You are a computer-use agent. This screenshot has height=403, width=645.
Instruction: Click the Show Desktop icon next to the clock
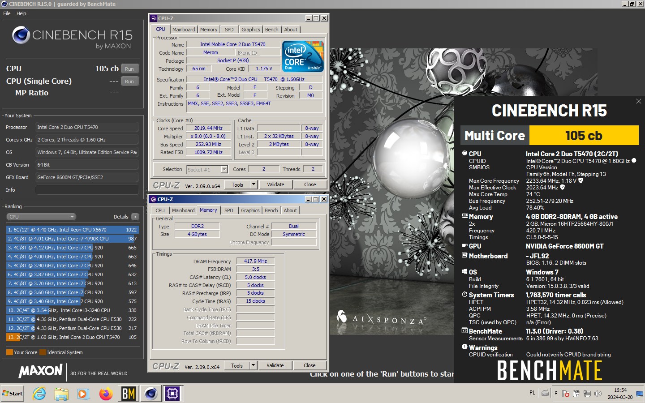tap(640, 394)
